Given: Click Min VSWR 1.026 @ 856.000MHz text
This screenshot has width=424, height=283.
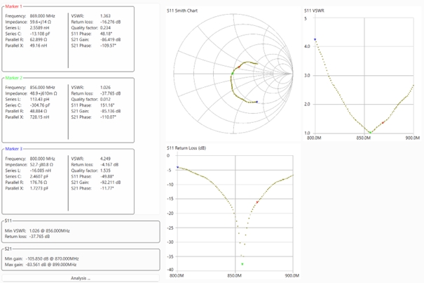Looking at the screenshot, I should point(37,231).
